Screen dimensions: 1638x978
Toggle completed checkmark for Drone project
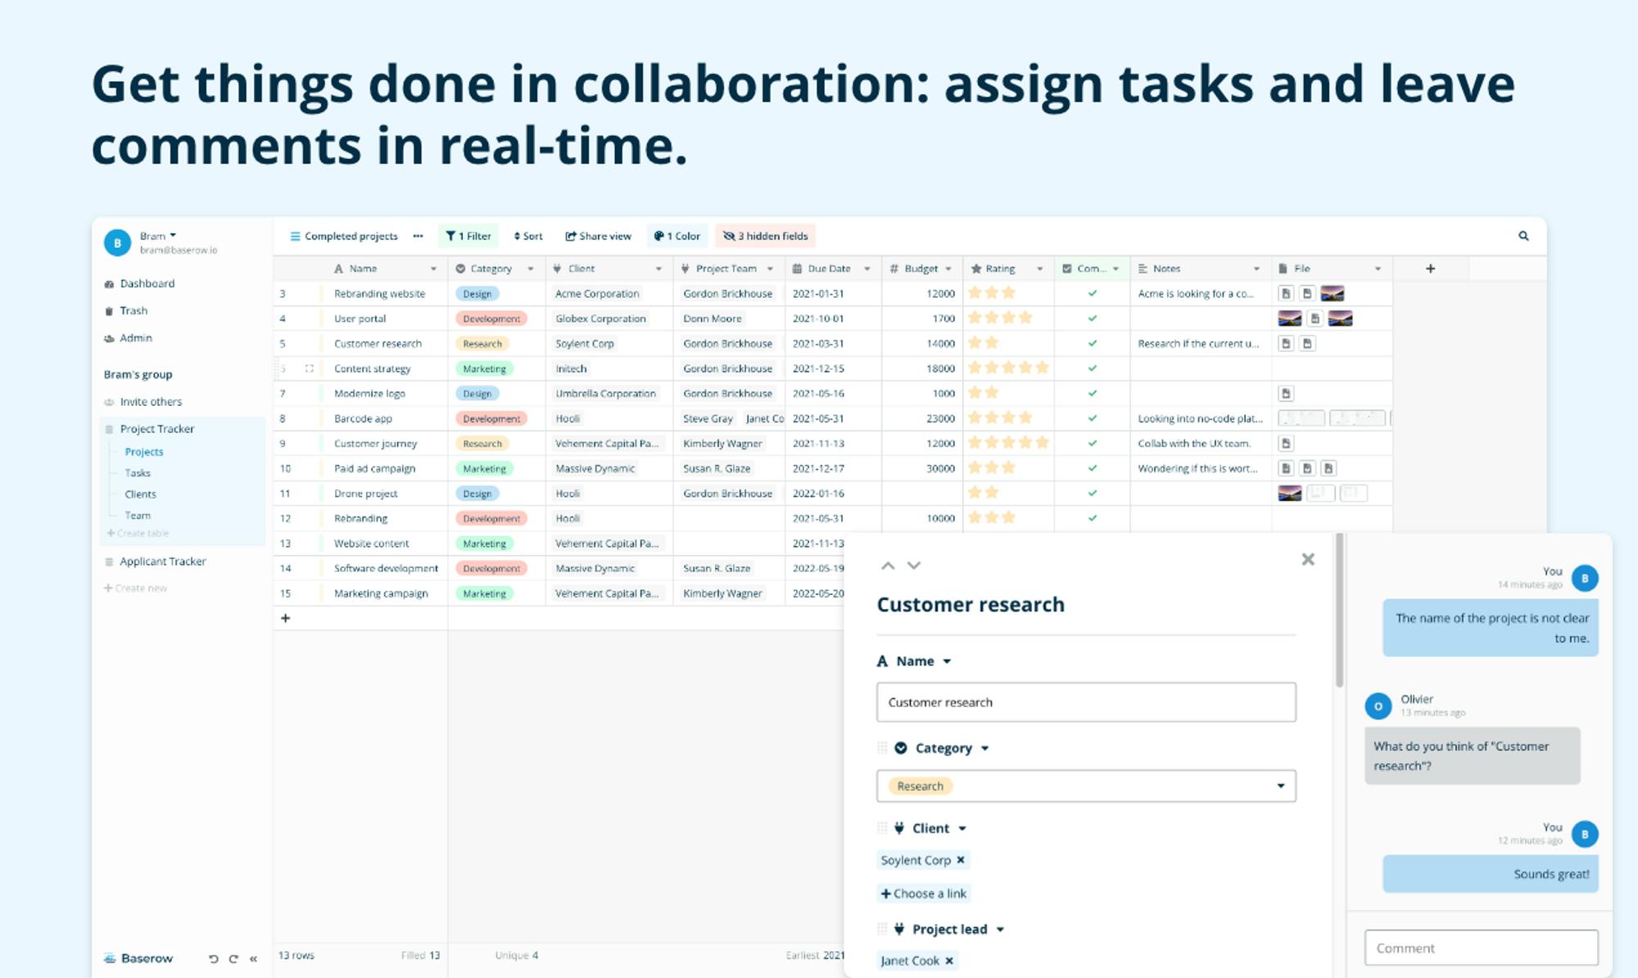click(x=1092, y=493)
